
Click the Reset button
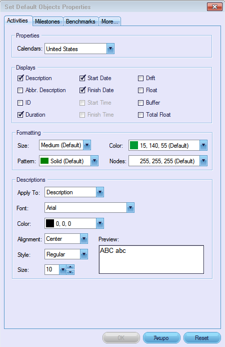pos(202,338)
